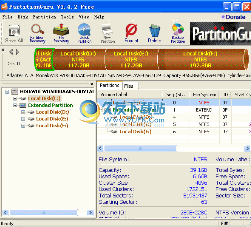Image resolution: width=251 pixels, height=227 pixels.
Task: Click EXTEND file system cell
Action: [x=204, y=110]
